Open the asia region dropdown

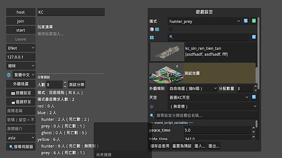click(x=21, y=138)
